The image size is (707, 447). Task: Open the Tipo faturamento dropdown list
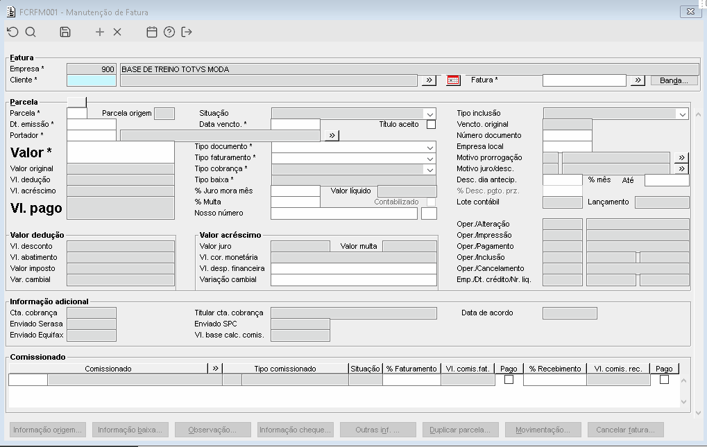pyautogui.click(x=430, y=158)
